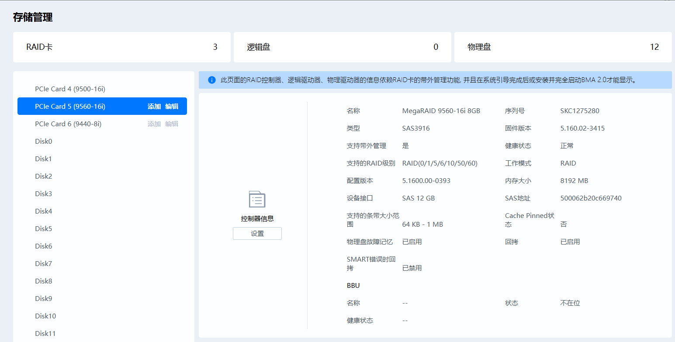675x342 pixels.
Task: Select Disk5 in the device list
Action: tap(44, 229)
